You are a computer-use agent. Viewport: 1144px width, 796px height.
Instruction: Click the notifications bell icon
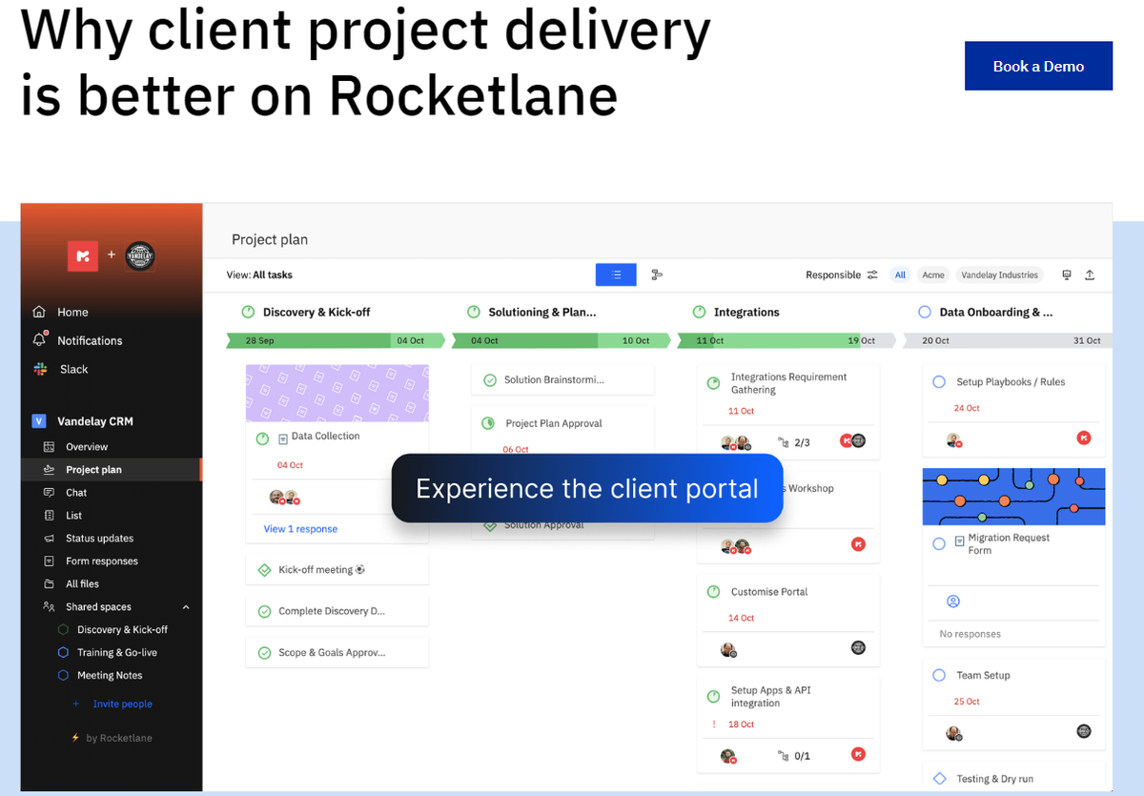(39, 339)
